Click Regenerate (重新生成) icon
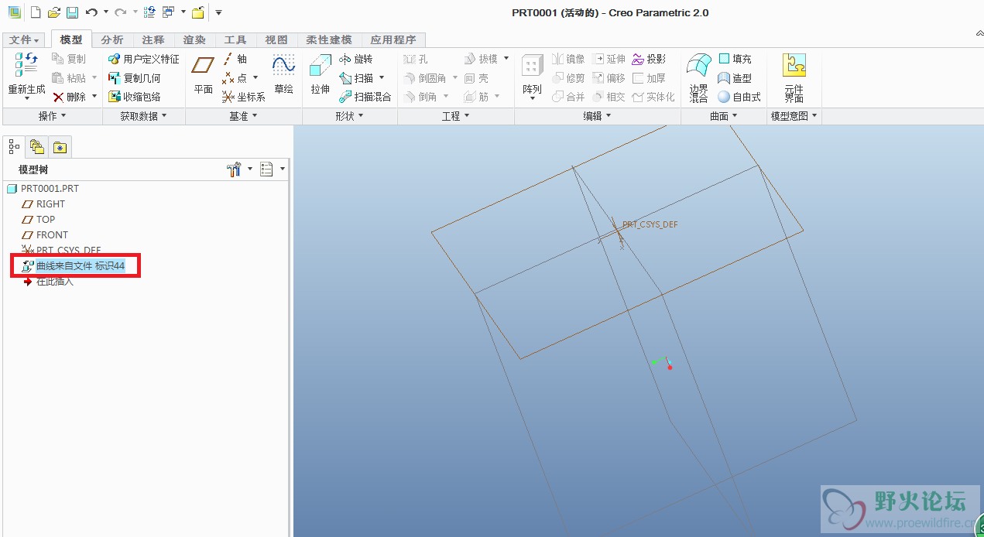 point(26,74)
